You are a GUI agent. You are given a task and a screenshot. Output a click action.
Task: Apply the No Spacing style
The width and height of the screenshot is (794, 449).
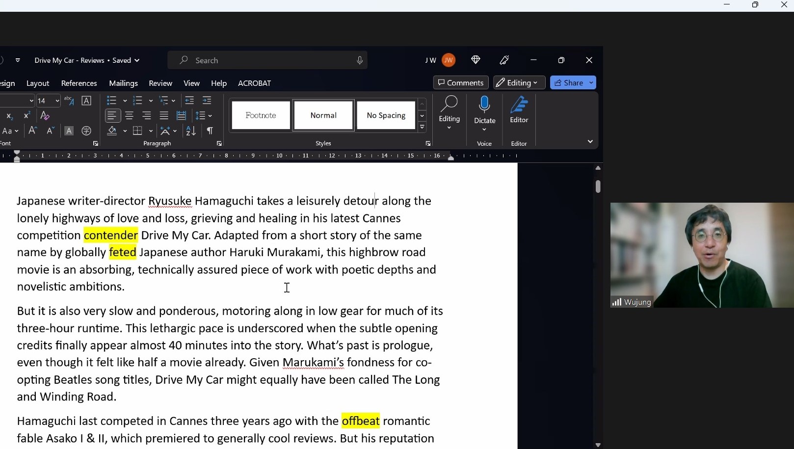tap(386, 115)
